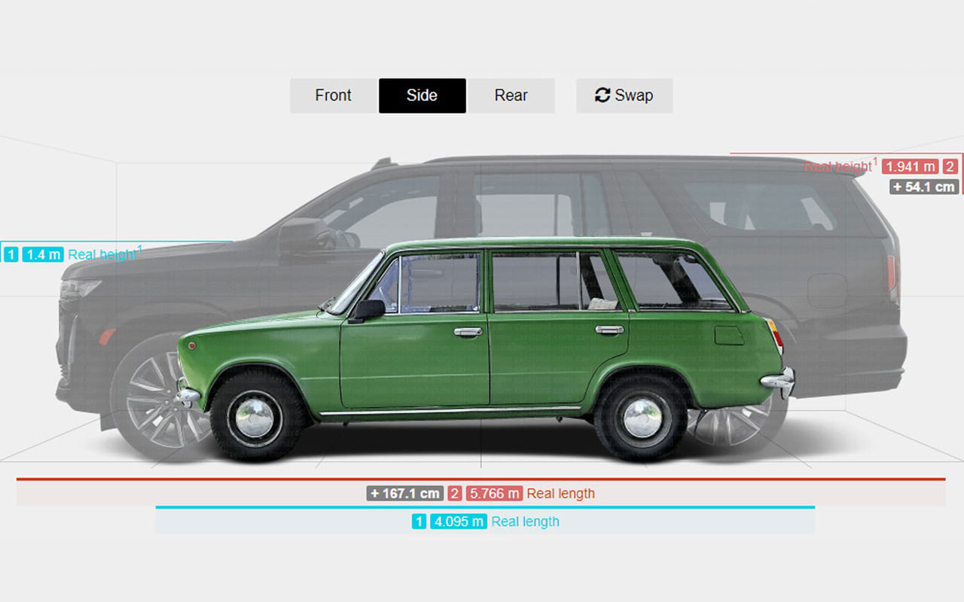Click cyan "1" badge beside 4.095 m length
964x602 pixels.
[x=419, y=521]
